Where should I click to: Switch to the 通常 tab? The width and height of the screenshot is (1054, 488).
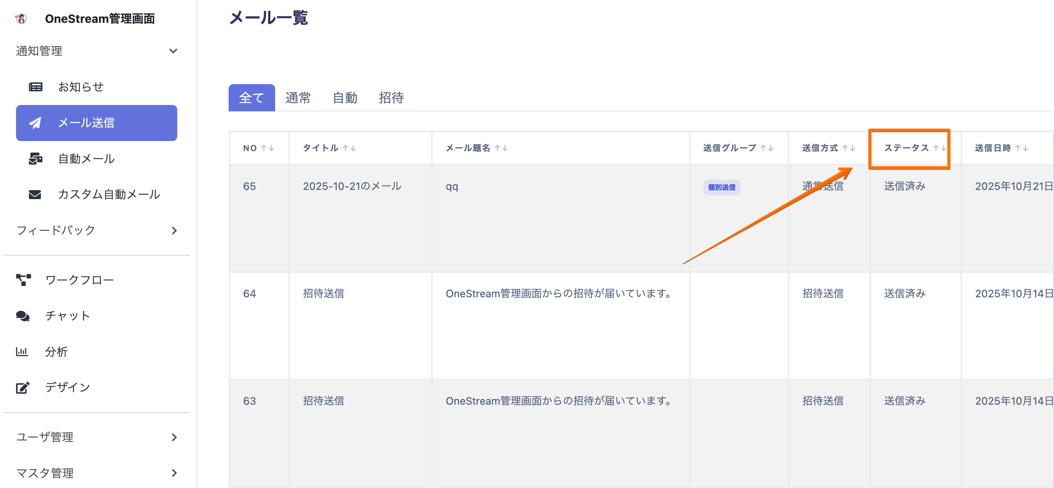298,98
